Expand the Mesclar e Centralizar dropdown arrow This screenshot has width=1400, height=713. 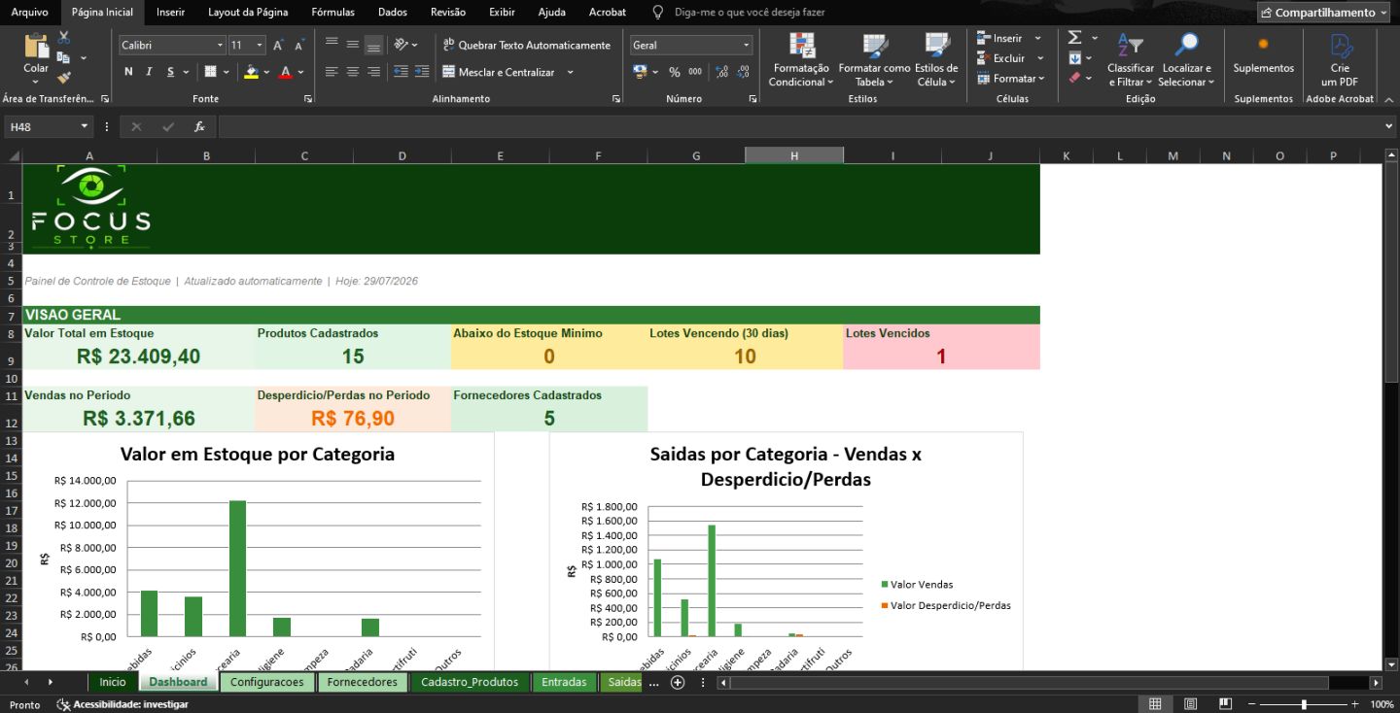(570, 72)
